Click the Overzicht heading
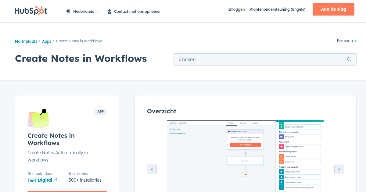The height and width of the screenshot is (192, 366). [x=162, y=111]
